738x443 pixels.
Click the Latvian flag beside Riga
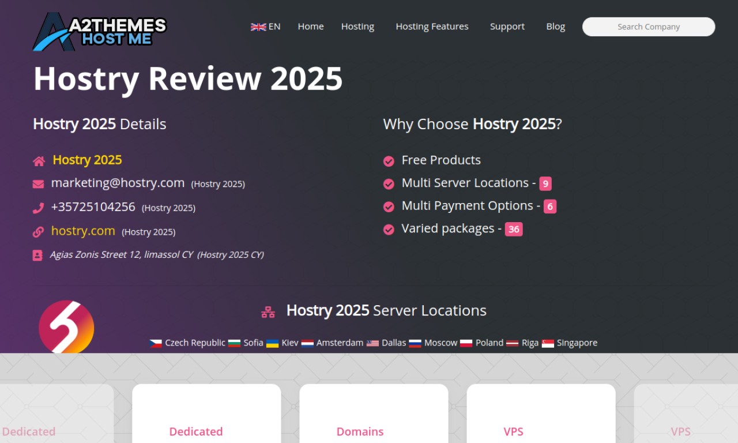coord(513,343)
